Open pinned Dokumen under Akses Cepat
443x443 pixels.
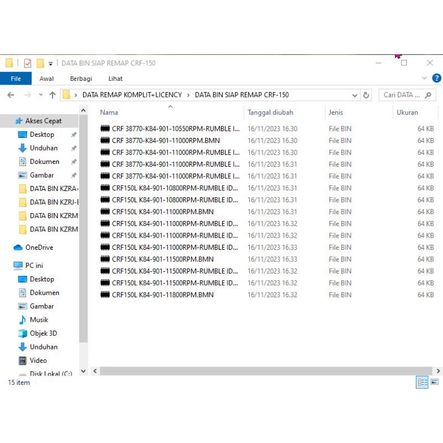45,162
